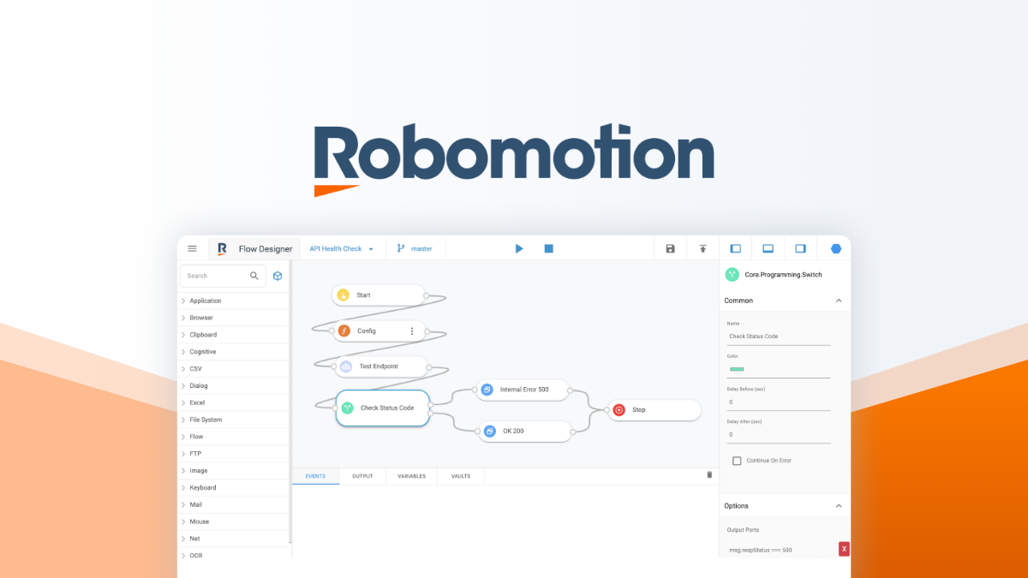Viewport: 1028px width, 578px height.
Task: Expand the Flow category
Action: pyautogui.click(x=234, y=437)
